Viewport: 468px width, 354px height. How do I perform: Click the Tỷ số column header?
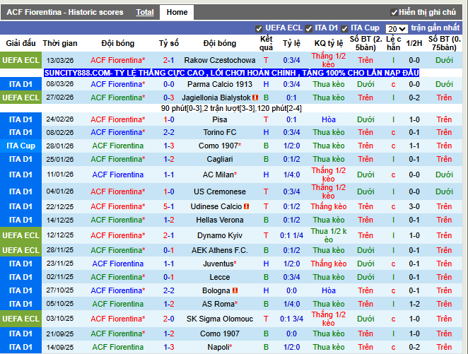tap(169, 43)
